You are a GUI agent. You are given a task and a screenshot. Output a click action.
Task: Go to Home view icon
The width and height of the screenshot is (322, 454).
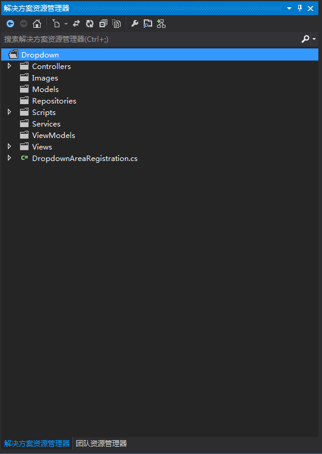coord(37,24)
